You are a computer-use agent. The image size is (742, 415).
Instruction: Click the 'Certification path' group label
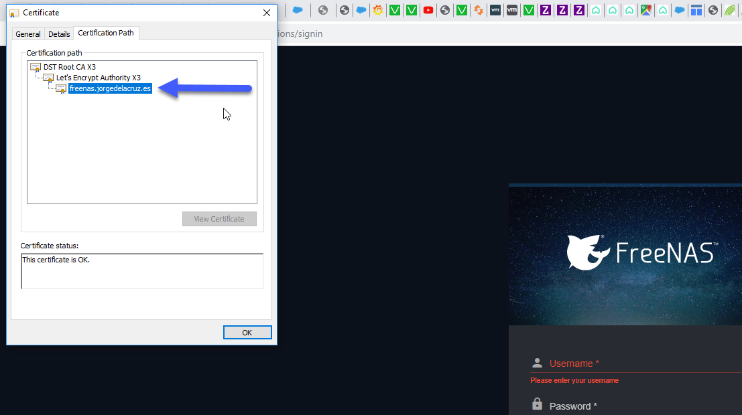click(x=54, y=53)
